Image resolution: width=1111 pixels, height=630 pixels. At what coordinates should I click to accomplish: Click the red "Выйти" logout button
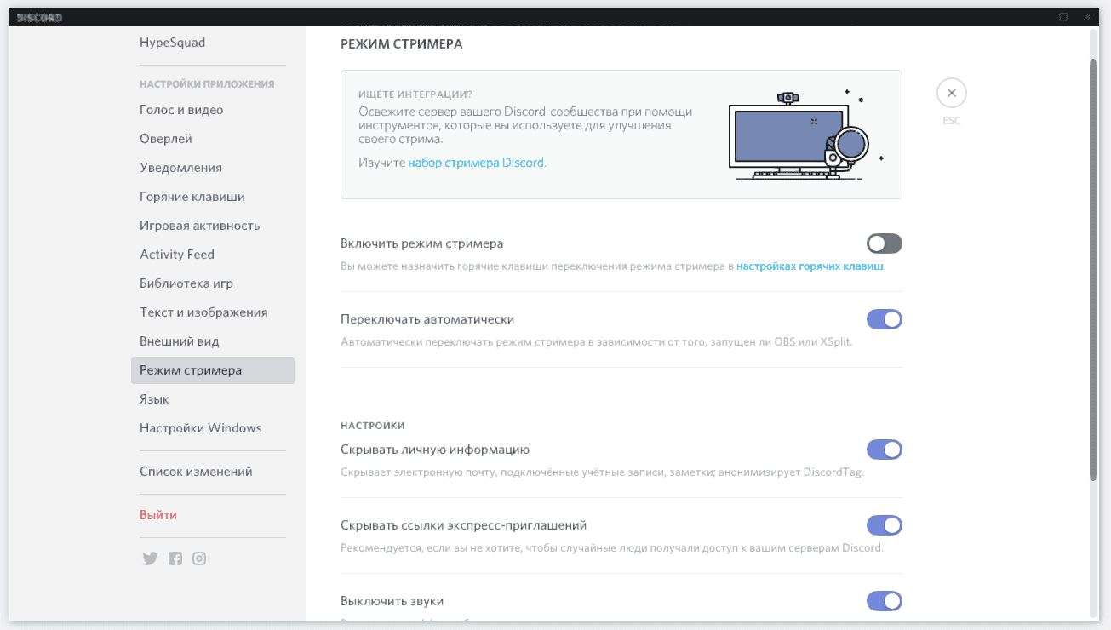[213, 515]
